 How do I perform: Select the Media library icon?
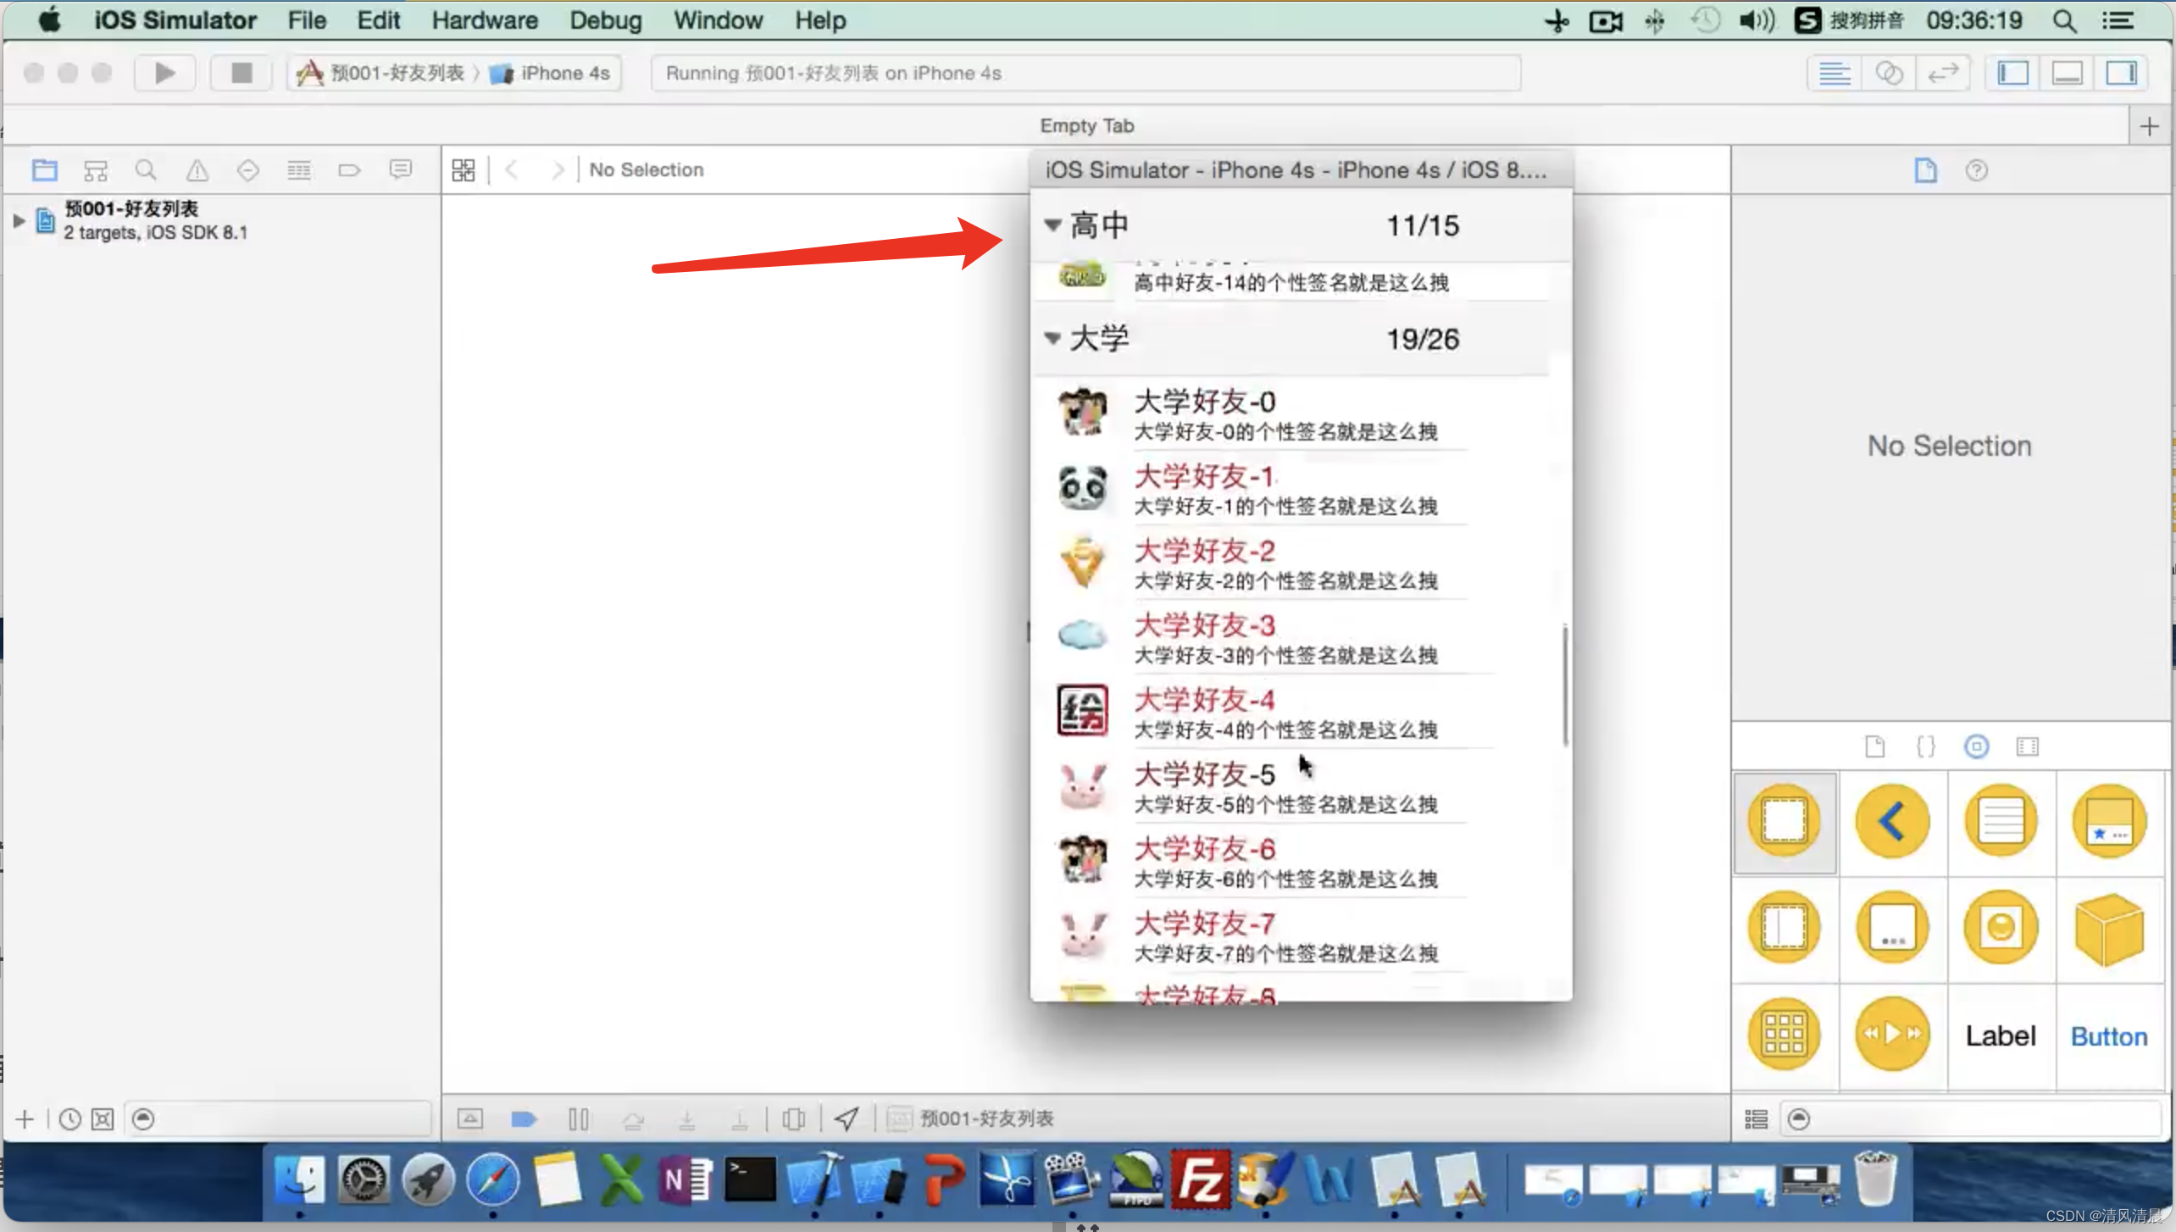click(x=2027, y=746)
